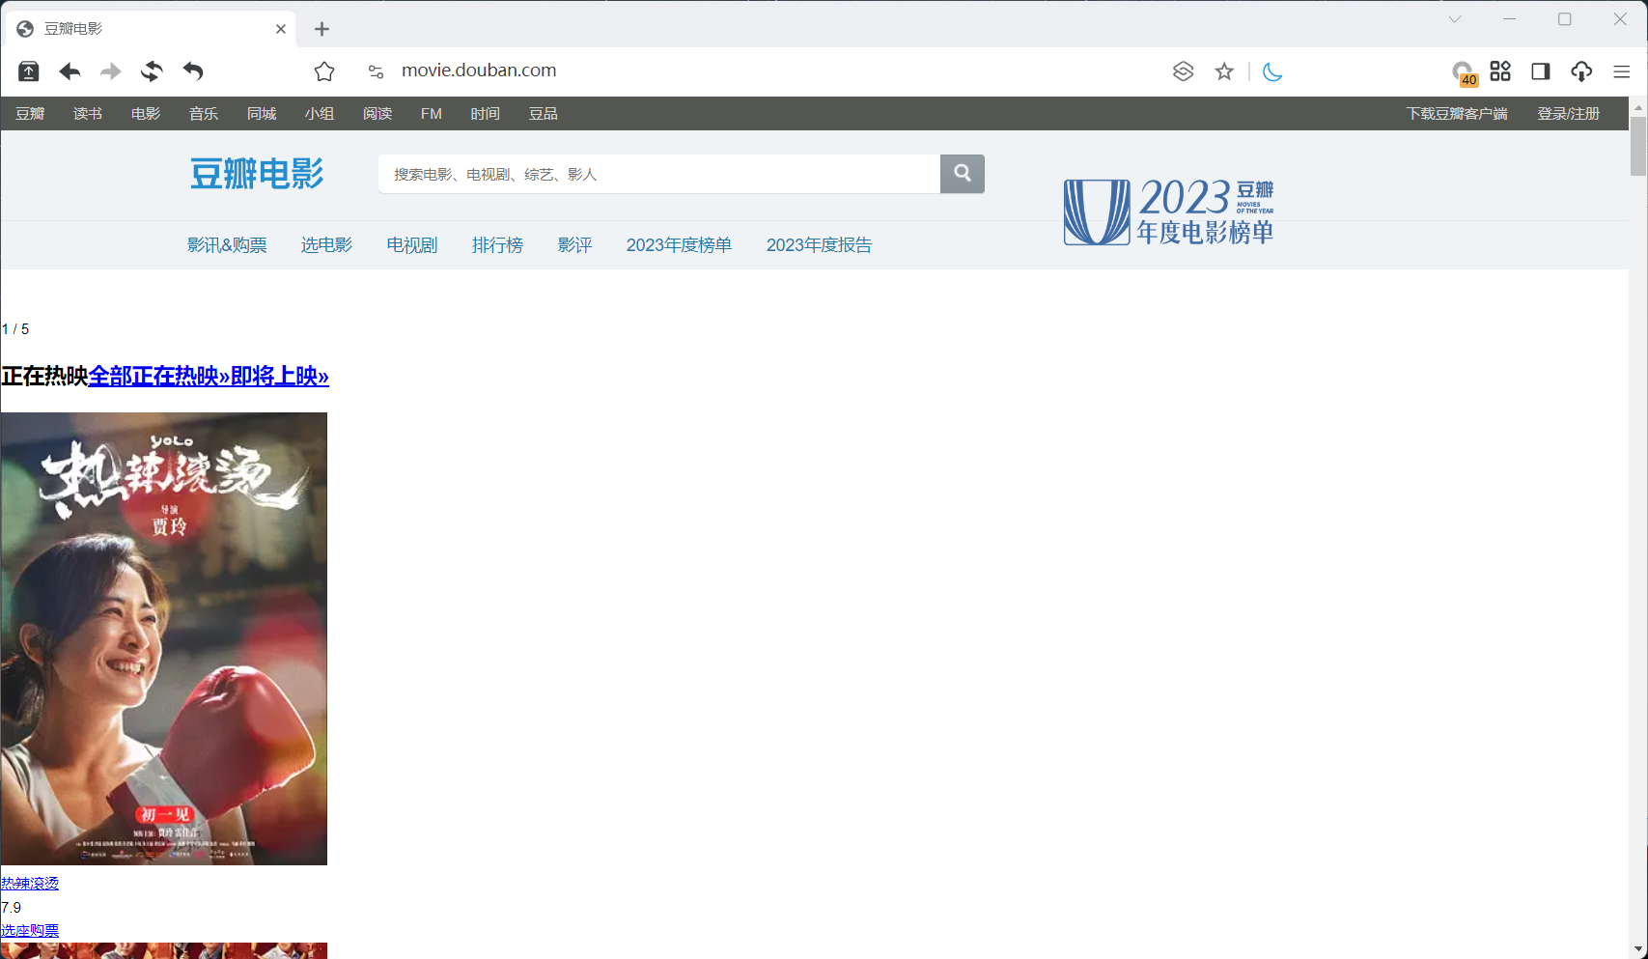The height and width of the screenshot is (959, 1648).
Task: Click 全部正在热映» link
Action: 159,376
